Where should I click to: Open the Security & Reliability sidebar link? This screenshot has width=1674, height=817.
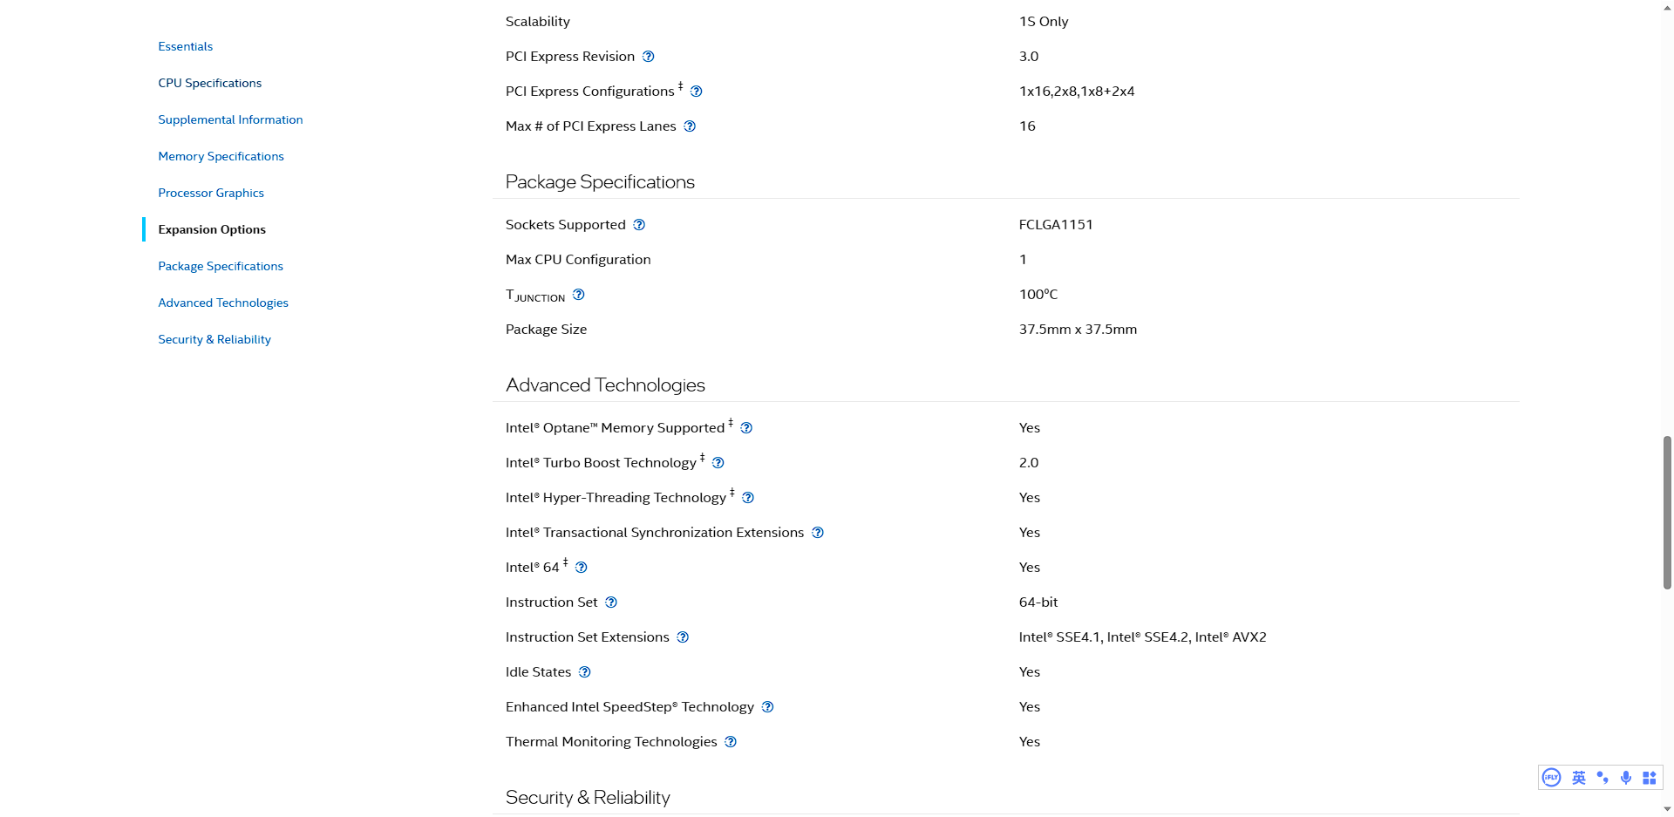click(214, 339)
